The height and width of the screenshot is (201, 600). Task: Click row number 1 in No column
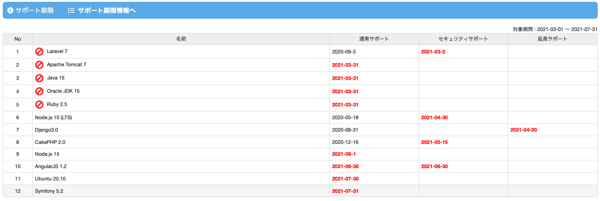tap(18, 52)
